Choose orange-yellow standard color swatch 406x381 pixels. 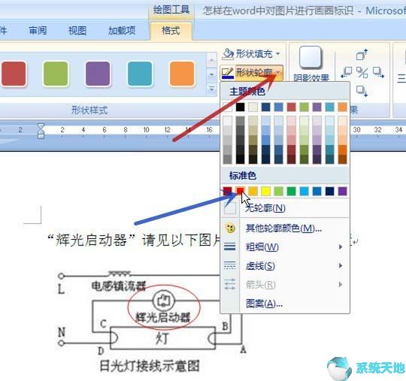pyautogui.click(x=253, y=192)
